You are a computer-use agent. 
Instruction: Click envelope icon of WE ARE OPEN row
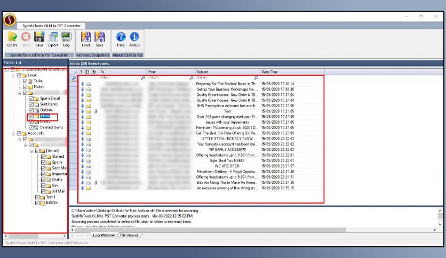tap(89, 166)
